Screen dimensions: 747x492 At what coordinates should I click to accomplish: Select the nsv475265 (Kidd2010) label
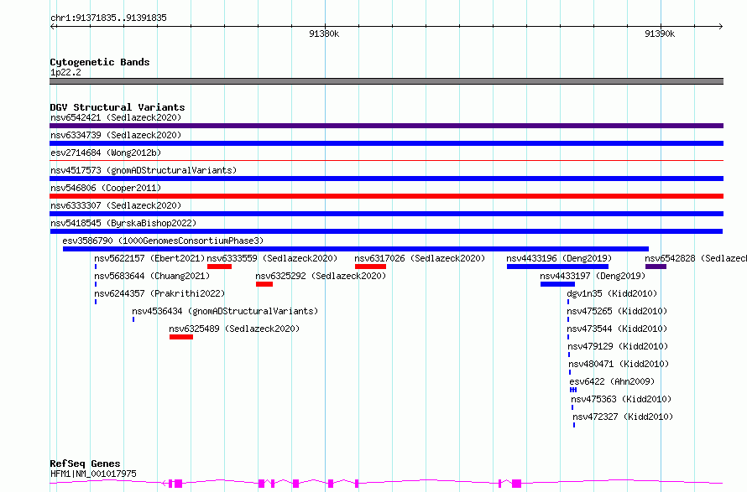617,311
